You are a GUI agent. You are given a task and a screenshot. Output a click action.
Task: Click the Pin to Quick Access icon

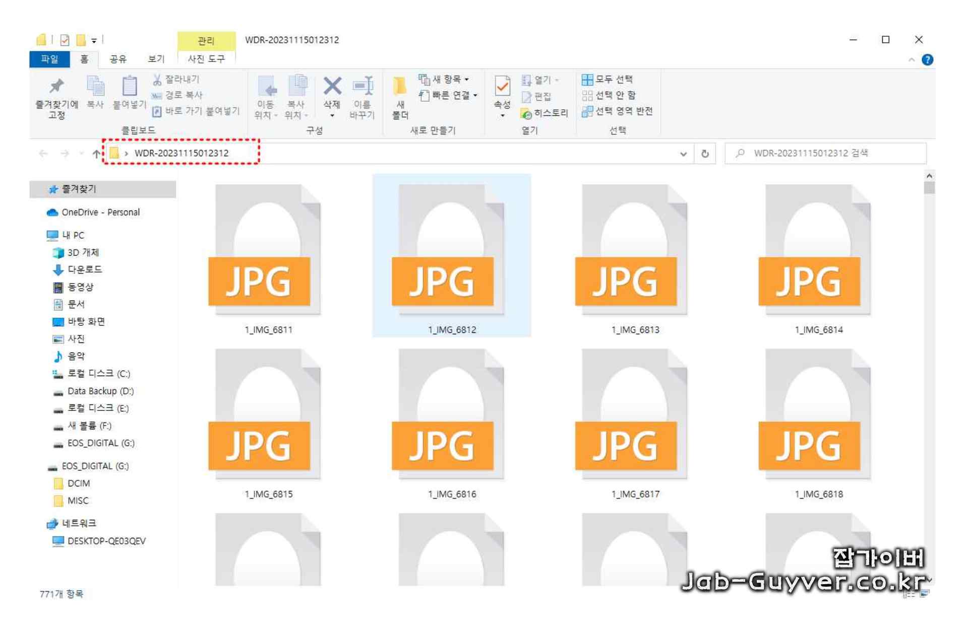[56, 87]
